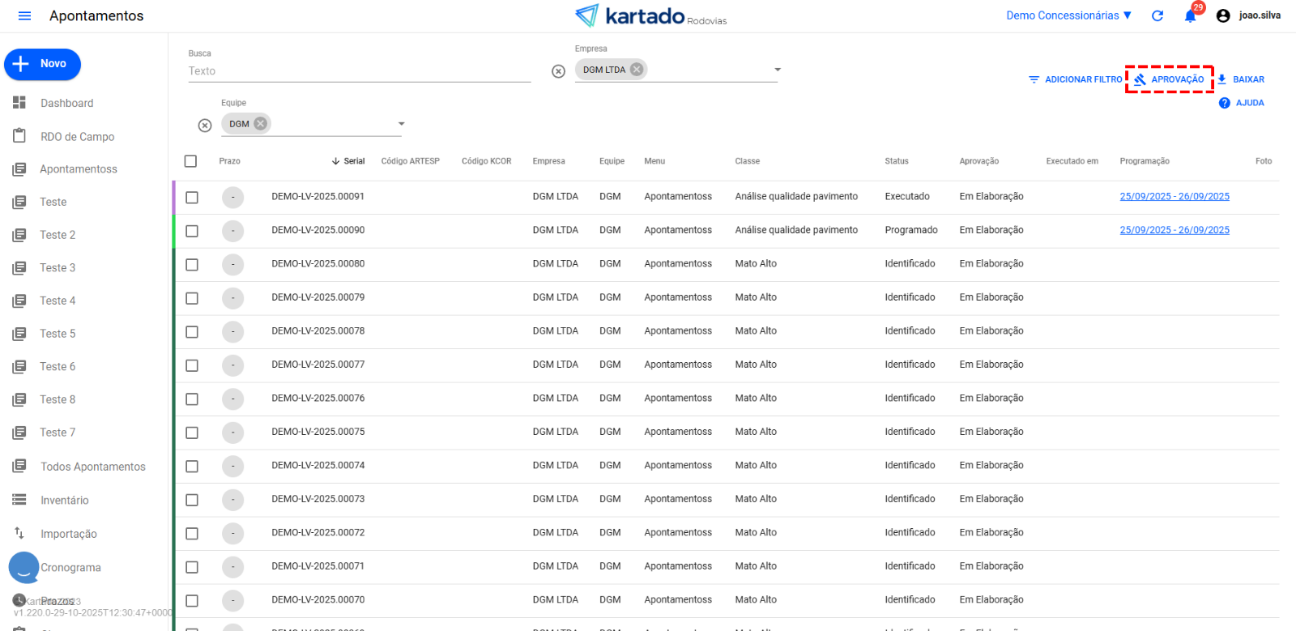Go to Dashboard in sidebar
This screenshot has width=1296, height=631.
67,104
